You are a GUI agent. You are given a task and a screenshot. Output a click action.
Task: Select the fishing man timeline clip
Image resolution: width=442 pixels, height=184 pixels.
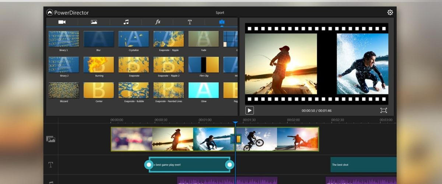click(x=173, y=139)
